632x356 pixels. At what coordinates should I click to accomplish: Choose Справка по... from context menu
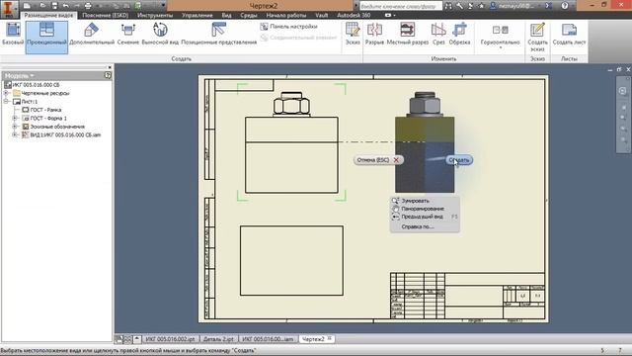(x=418, y=226)
